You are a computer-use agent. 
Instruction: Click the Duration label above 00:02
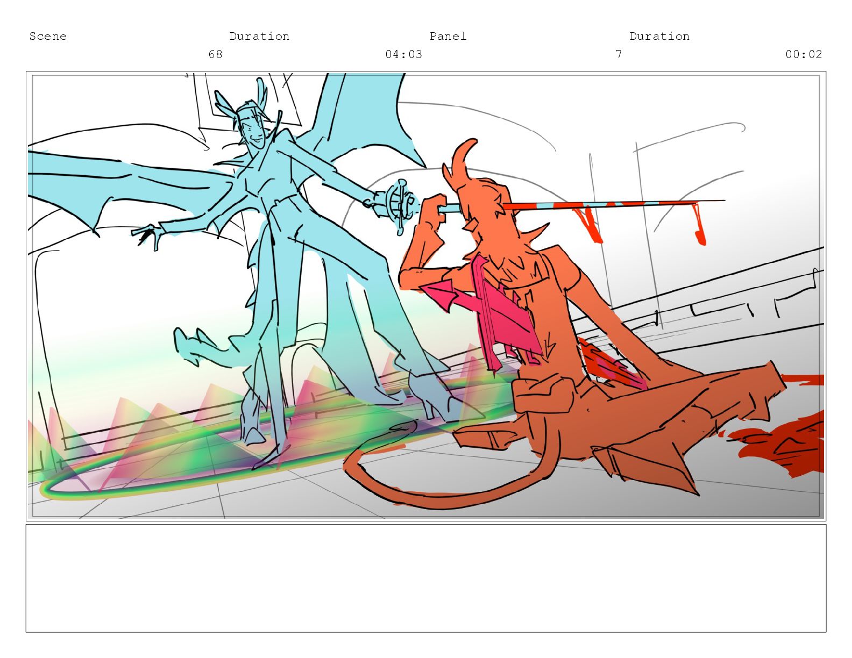[x=659, y=36]
